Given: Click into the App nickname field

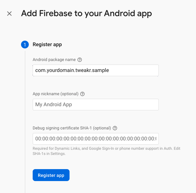Looking at the screenshot, I should pyautogui.click(x=95, y=105).
